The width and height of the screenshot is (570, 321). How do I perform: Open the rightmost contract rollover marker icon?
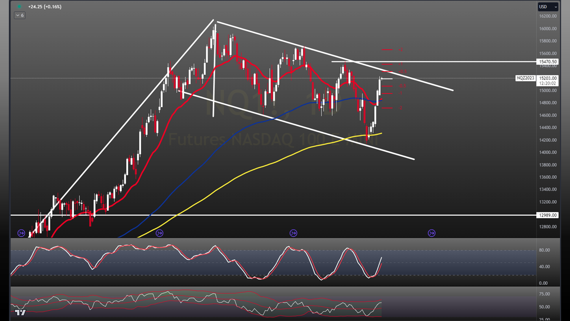pyautogui.click(x=432, y=233)
